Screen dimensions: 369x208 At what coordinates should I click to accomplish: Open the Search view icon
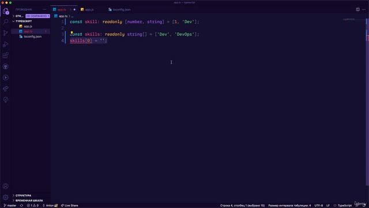pyautogui.click(x=6, y=22)
